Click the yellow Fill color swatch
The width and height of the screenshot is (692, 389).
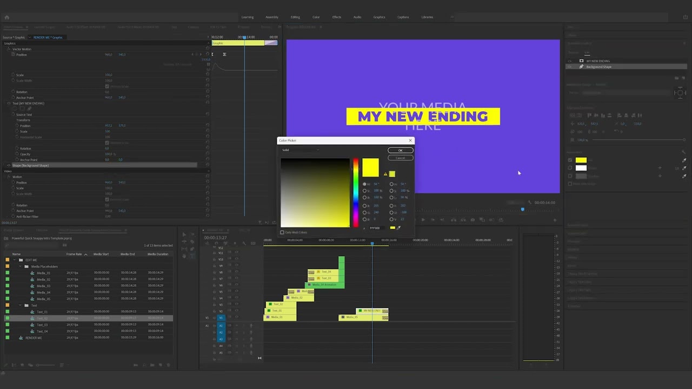click(581, 160)
